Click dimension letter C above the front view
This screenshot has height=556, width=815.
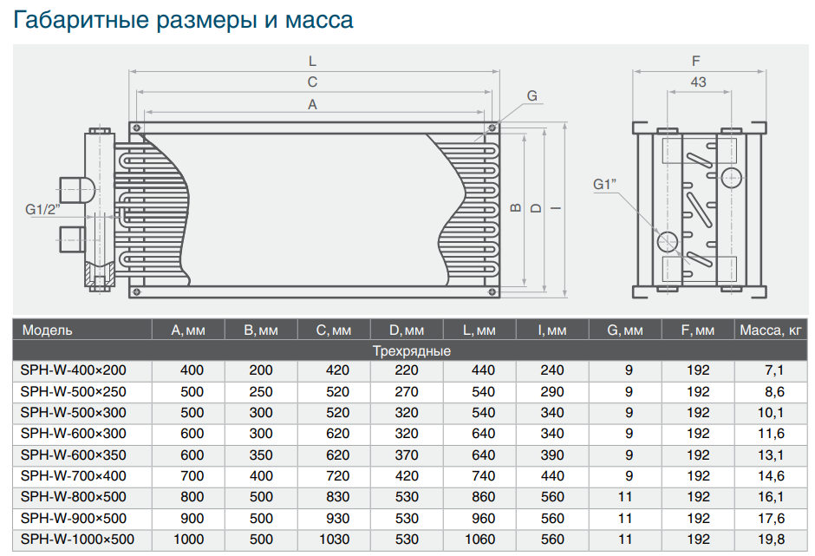coord(312,82)
